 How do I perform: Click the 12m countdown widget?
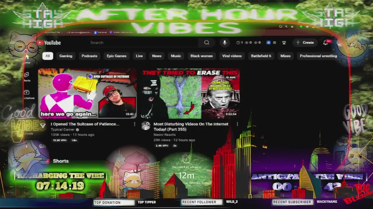186,176
